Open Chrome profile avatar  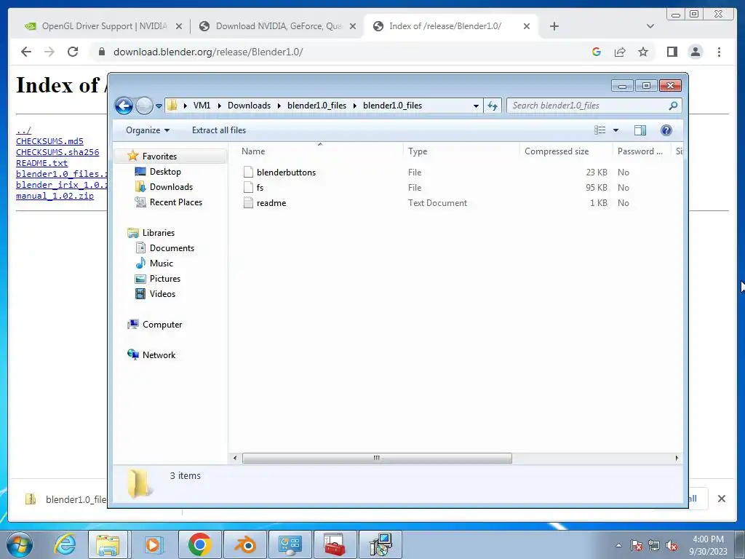click(x=695, y=52)
